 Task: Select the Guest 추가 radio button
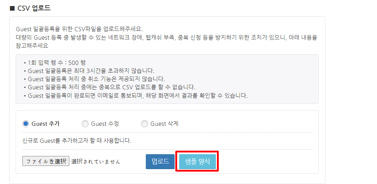pyautogui.click(x=26, y=124)
